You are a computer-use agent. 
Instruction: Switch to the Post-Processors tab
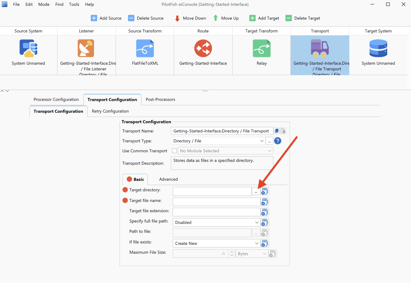(x=161, y=100)
